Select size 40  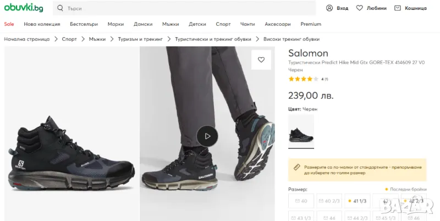301,201
